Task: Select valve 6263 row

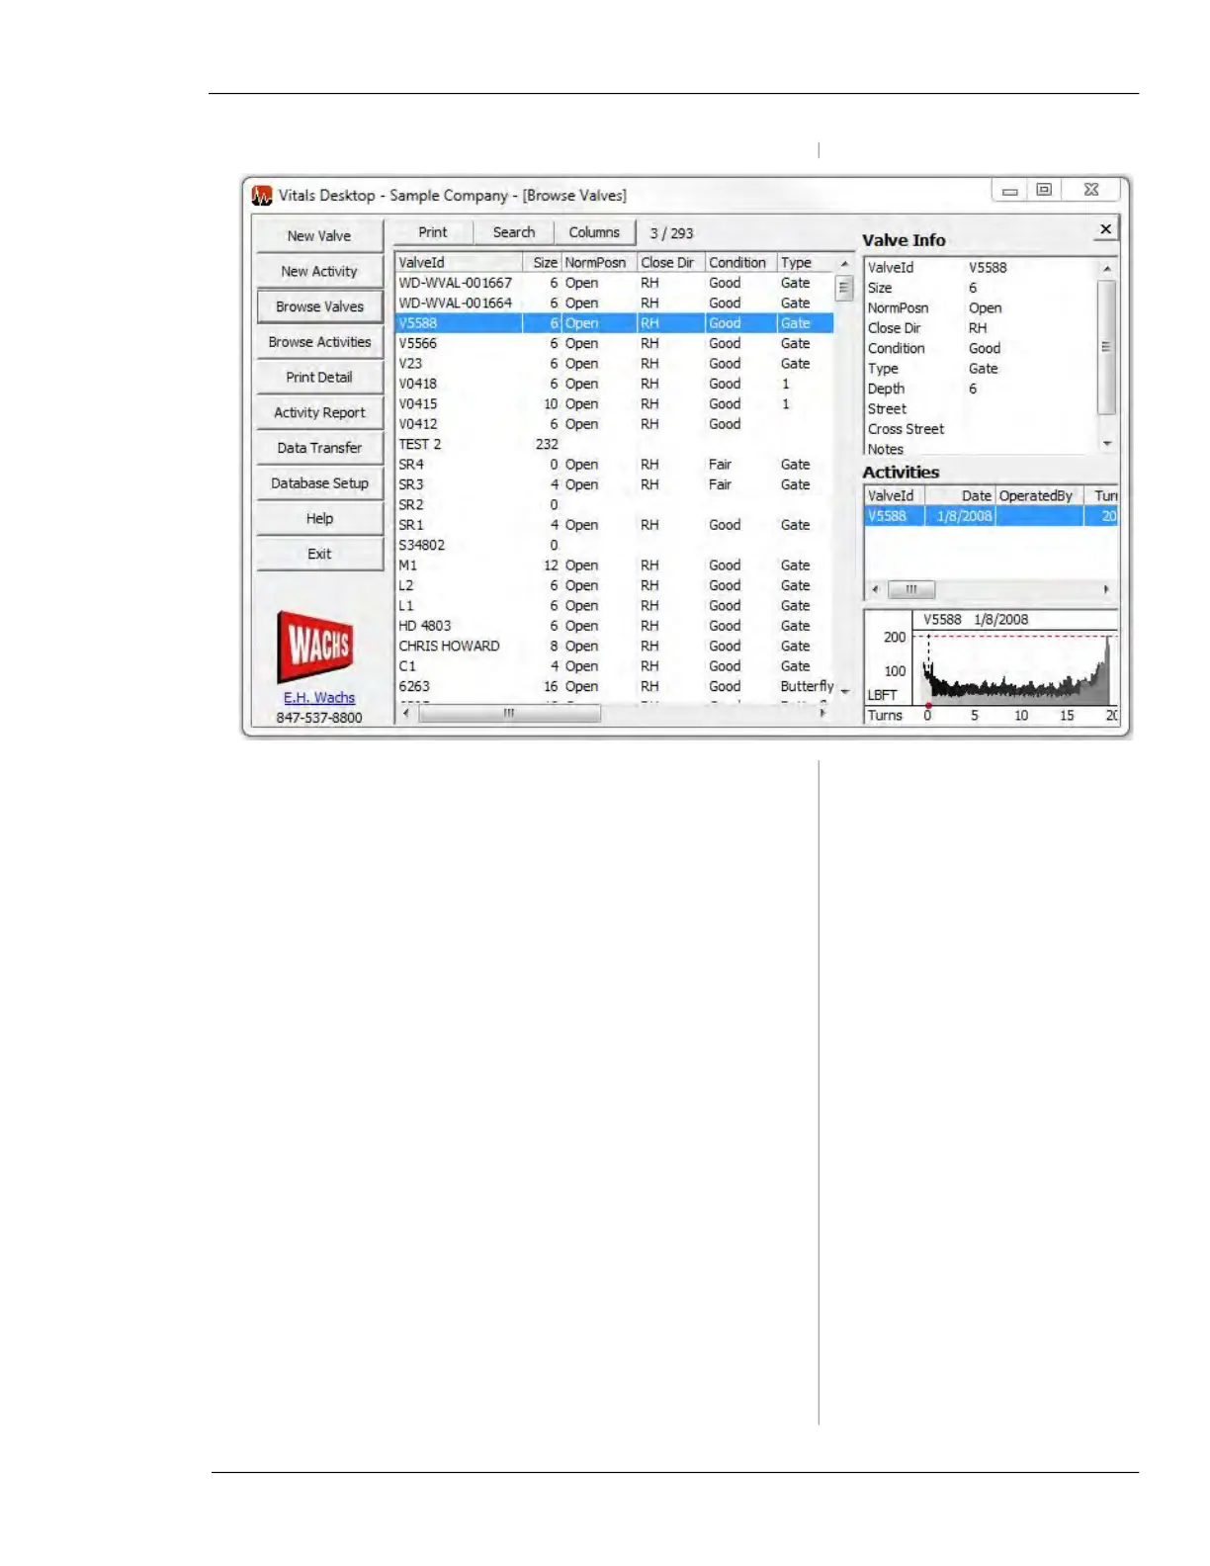Action: pyautogui.click(x=615, y=686)
